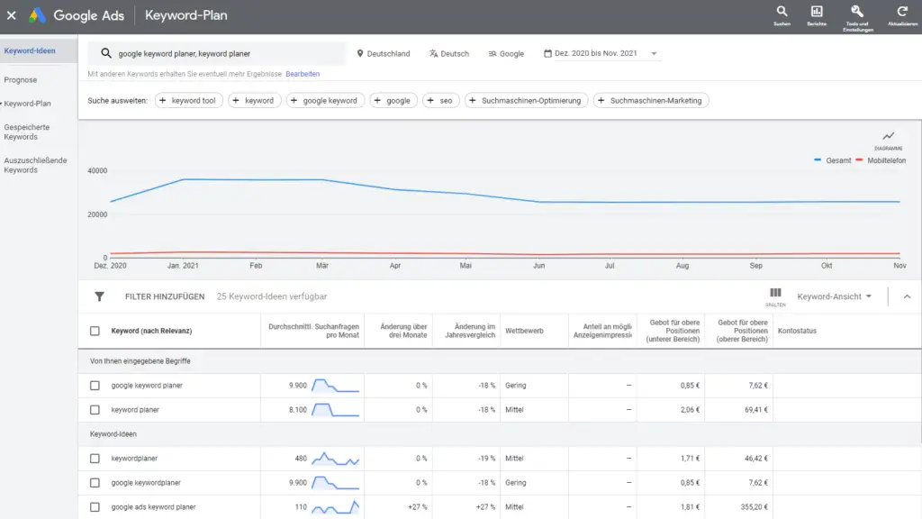Collapse the table panel with chevron arrow
The height and width of the screenshot is (519, 922).
(907, 296)
